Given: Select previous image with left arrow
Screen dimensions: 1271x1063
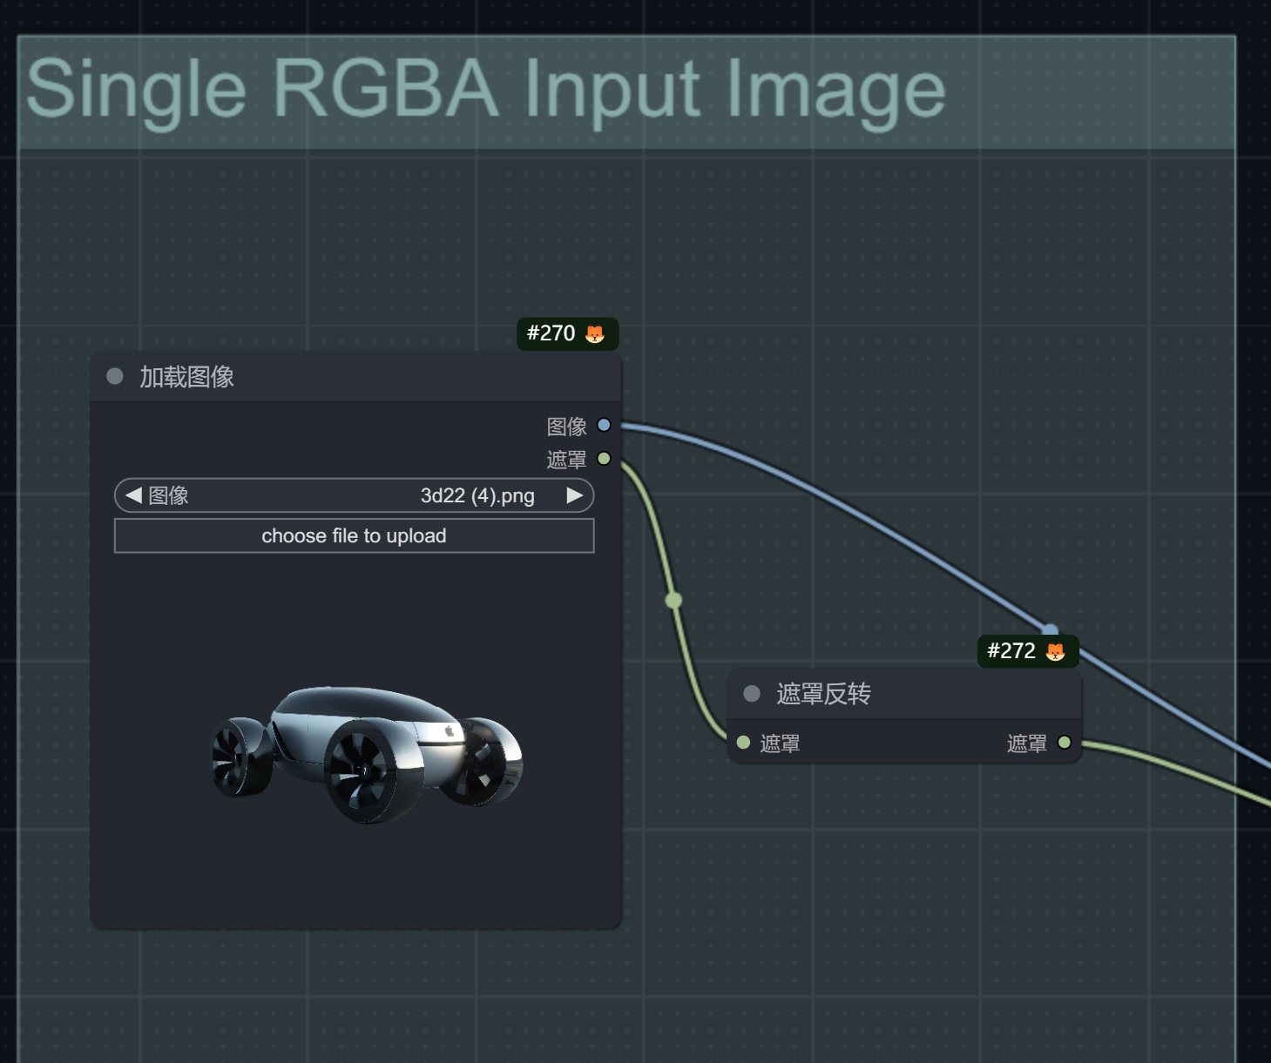Looking at the screenshot, I should [133, 495].
